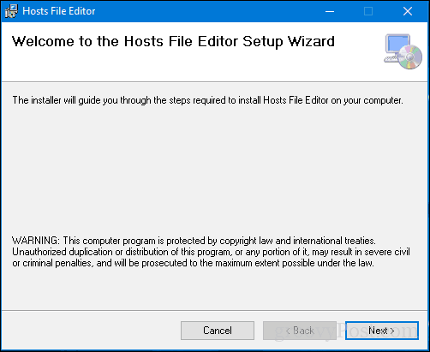The width and height of the screenshot is (430, 352).
Task: Click the grayed-out maximize icon
Action: pyautogui.click(x=368, y=11)
